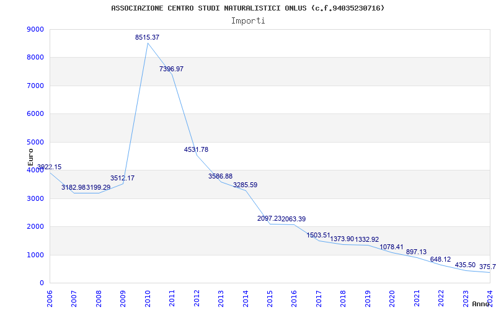496x310 pixels.
Task: Click the 8000 y-axis tick label
Action: pyautogui.click(x=34, y=58)
